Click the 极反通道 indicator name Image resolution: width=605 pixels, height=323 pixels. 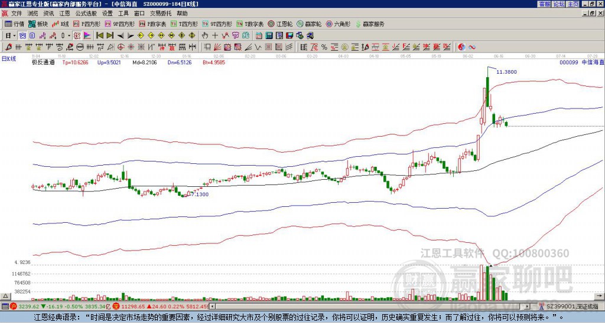[x=43, y=62]
